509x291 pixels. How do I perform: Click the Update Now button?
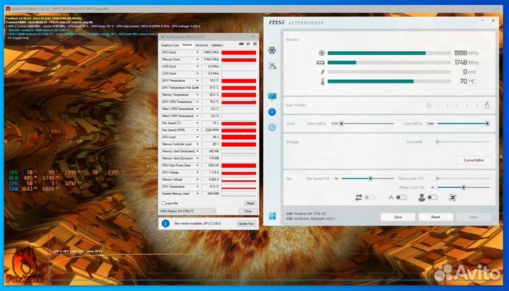[246, 223]
